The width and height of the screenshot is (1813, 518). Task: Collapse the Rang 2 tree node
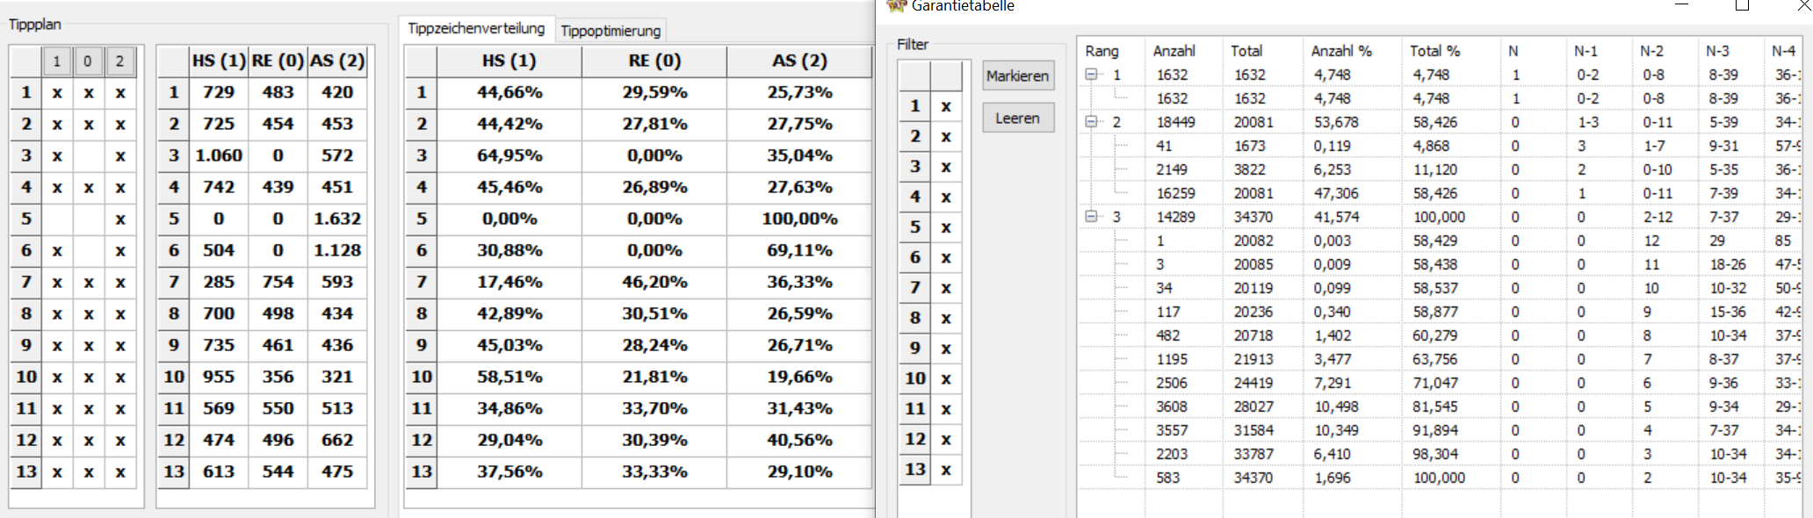pyautogui.click(x=1091, y=122)
